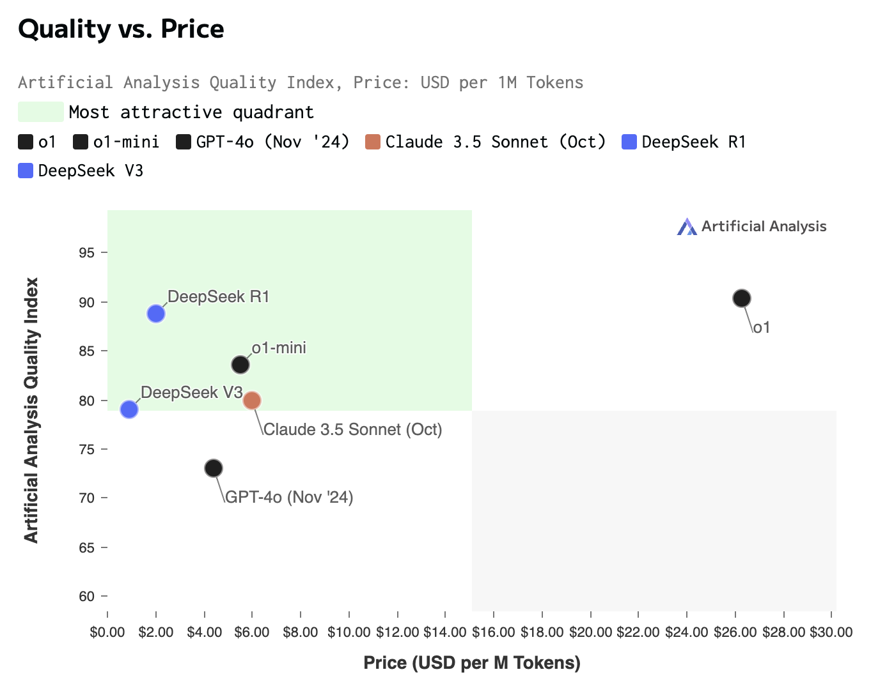The width and height of the screenshot is (871, 695).
Task: Click the Claude 3.5 Sonnet legend swatch
Action: click(373, 142)
